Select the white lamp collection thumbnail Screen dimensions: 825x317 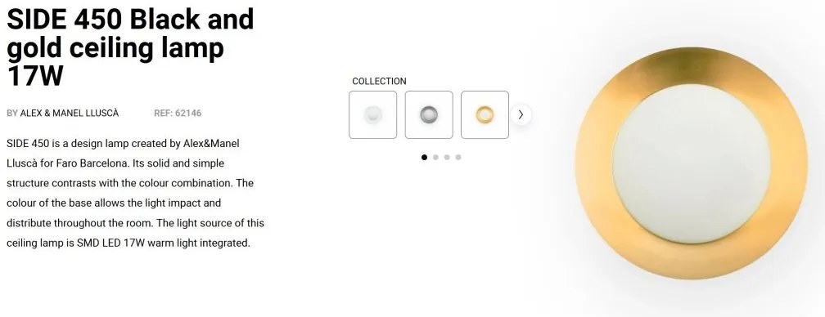372,115
